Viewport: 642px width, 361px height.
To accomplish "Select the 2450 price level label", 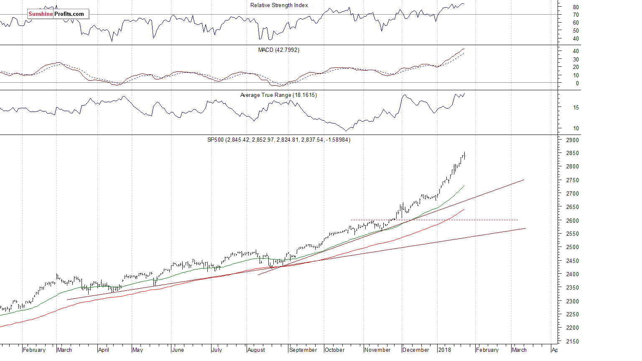I will pyautogui.click(x=573, y=261).
